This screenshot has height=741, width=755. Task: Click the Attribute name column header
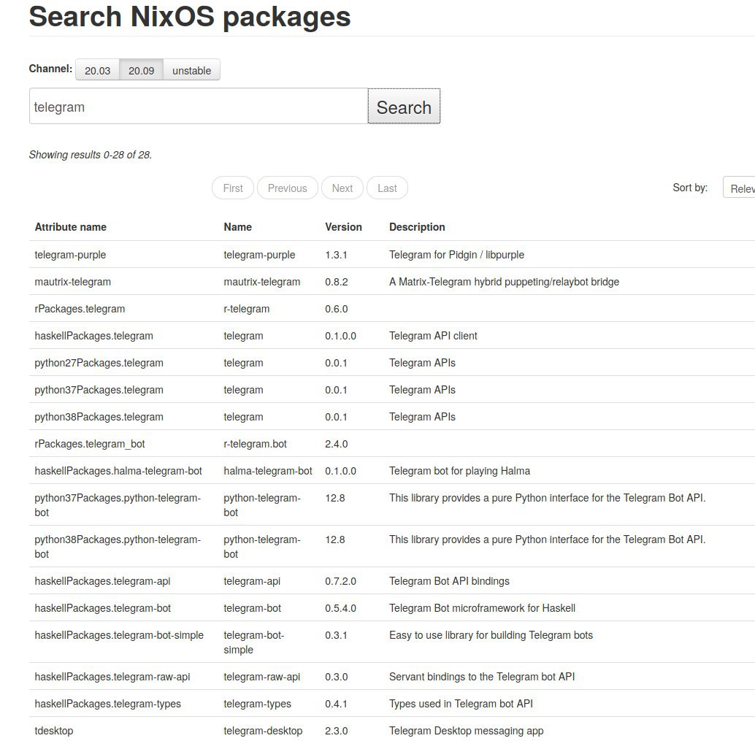coord(71,227)
